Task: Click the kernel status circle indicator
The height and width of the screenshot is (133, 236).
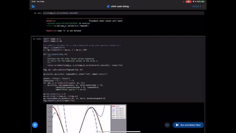Action: (203, 6)
